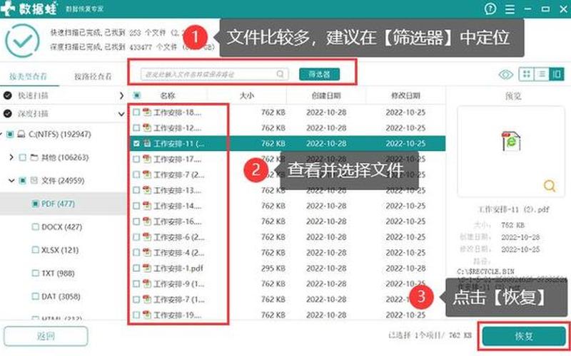The image size is (571, 356).
Task: Collapse the 深度扫描 section chevron
Action: coord(121,114)
